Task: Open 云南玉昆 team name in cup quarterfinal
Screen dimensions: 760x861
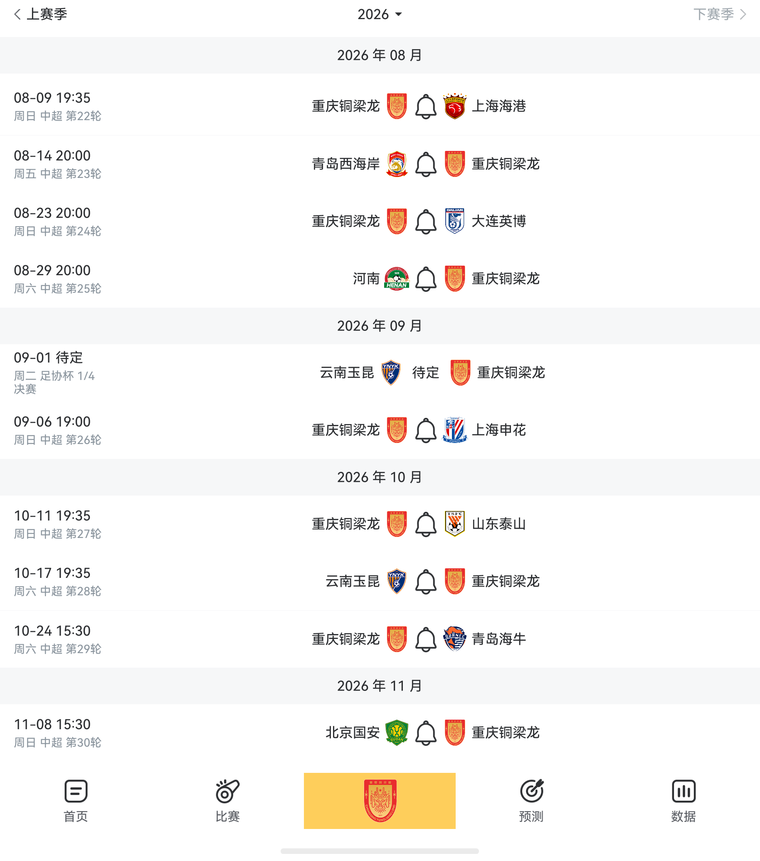Action: (347, 373)
